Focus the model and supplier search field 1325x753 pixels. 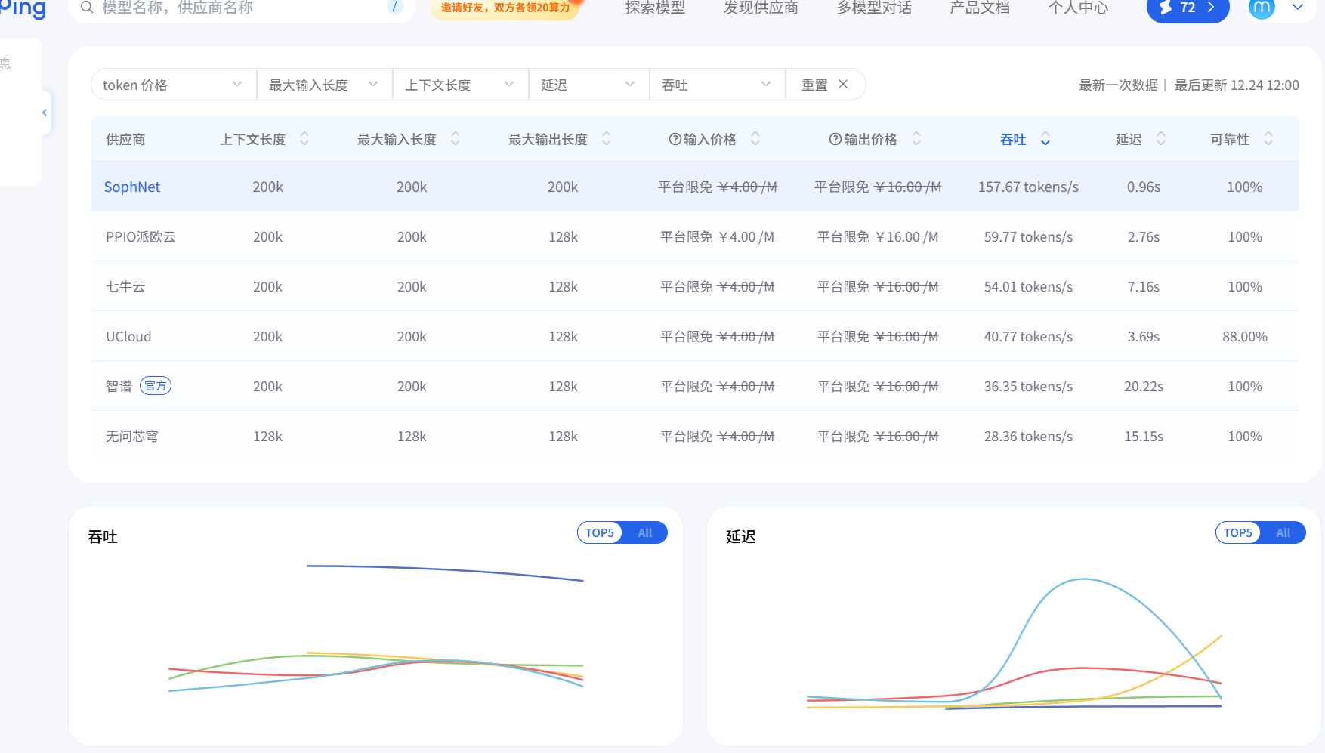pos(242,8)
